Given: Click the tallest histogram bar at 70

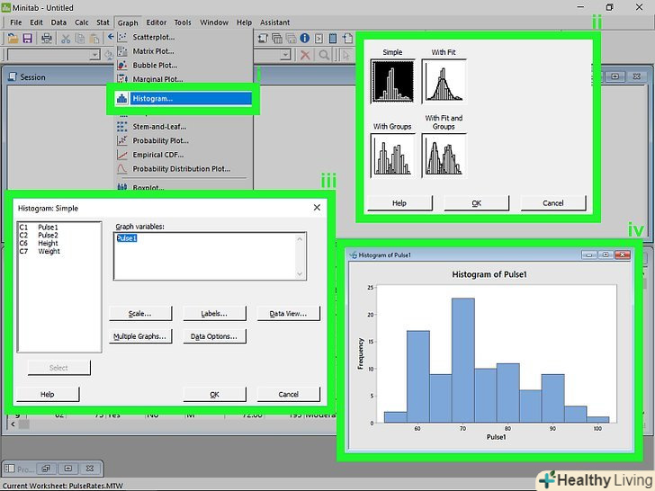Looking at the screenshot, I should point(462,360).
